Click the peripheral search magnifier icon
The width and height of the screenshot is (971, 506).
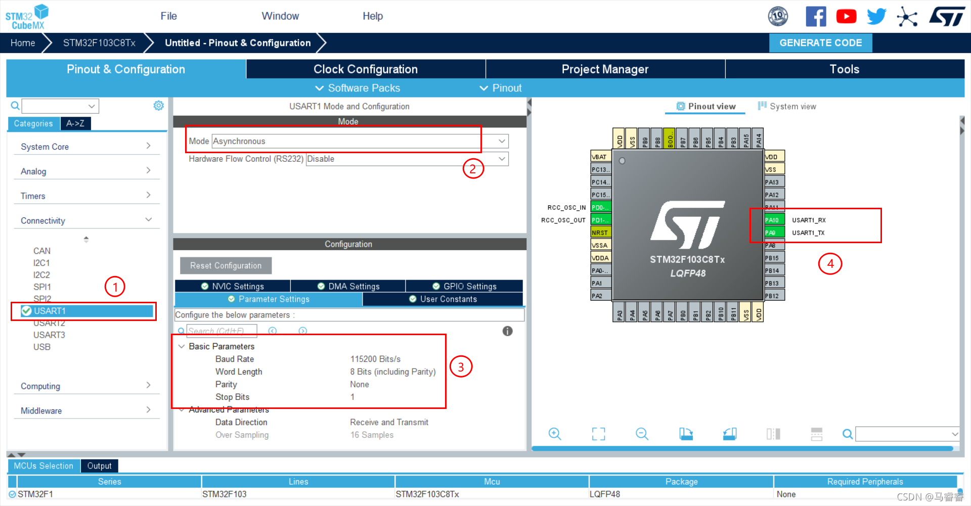15,106
